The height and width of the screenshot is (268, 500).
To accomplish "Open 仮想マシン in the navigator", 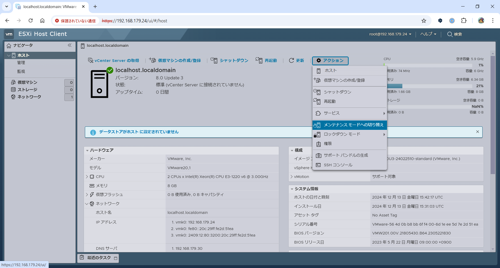I will 27,82.
